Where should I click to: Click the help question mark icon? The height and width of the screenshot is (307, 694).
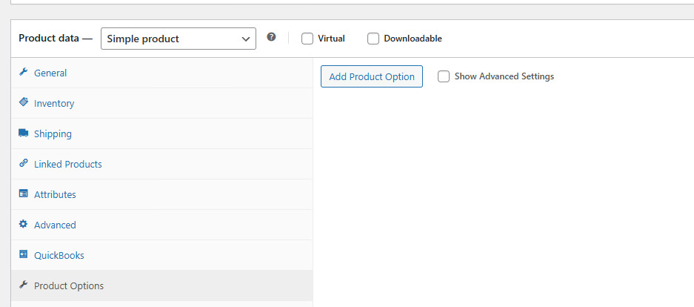271,37
